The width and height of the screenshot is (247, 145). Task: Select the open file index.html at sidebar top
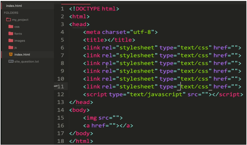(x=14, y=6)
